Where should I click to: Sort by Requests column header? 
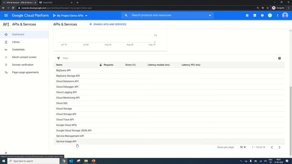pos(109,65)
